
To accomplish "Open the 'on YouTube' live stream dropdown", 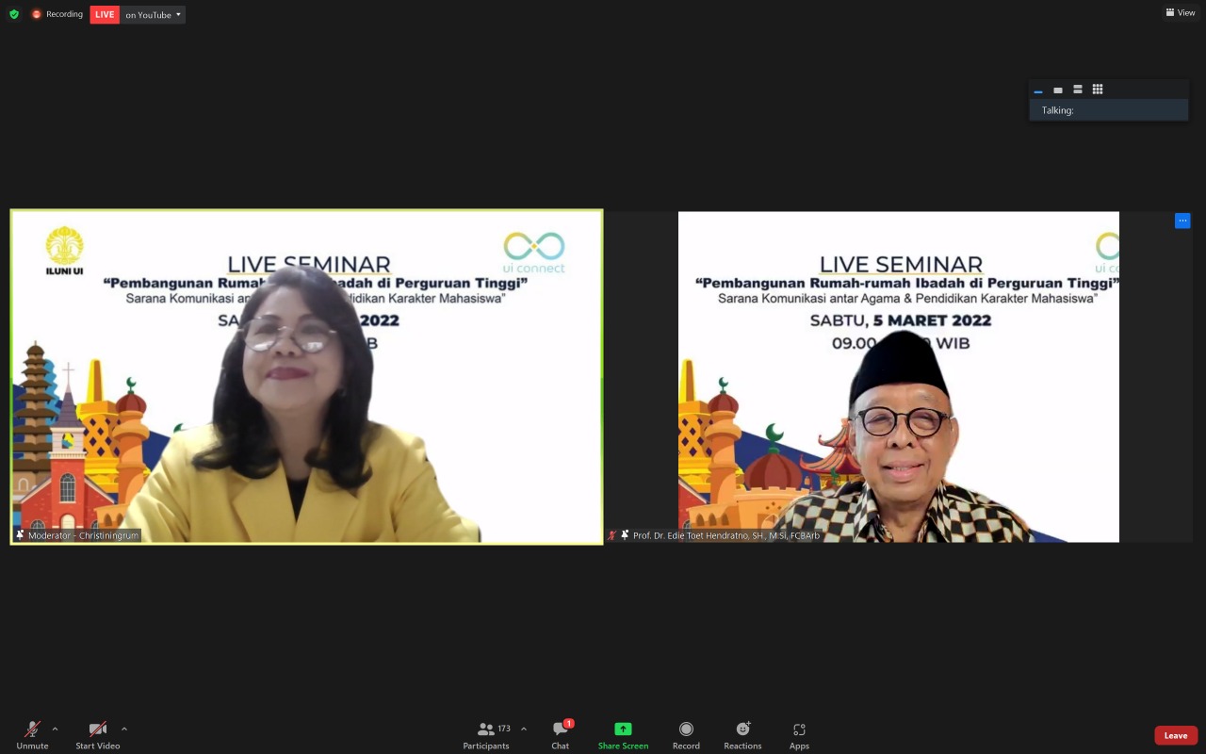I will click(151, 14).
